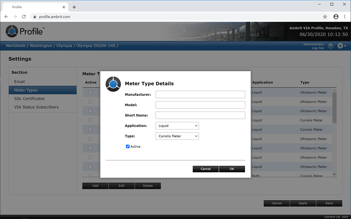Click the Profile logo icon in header
351x219 pixels.
point(12,31)
